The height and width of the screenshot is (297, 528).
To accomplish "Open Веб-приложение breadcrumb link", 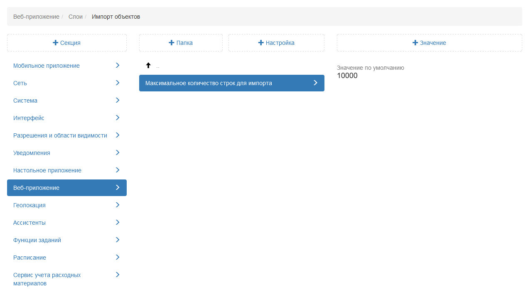I will click(x=36, y=17).
